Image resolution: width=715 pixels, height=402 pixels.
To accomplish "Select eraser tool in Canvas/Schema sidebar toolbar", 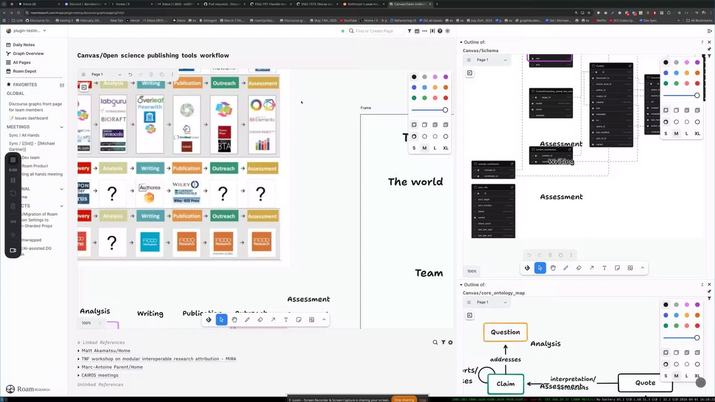I will [x=578, y=268].
